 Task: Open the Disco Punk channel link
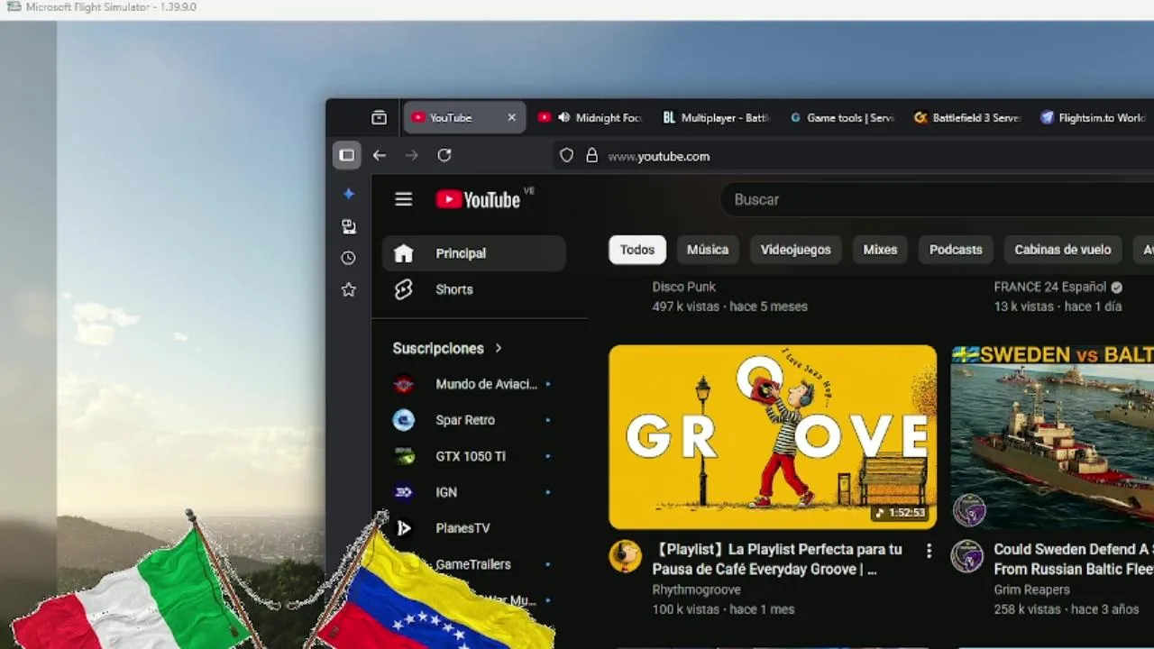pyautogui.click(x=683, y=287)
